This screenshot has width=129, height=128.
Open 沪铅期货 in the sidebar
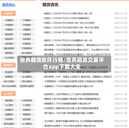pos(27,25)
